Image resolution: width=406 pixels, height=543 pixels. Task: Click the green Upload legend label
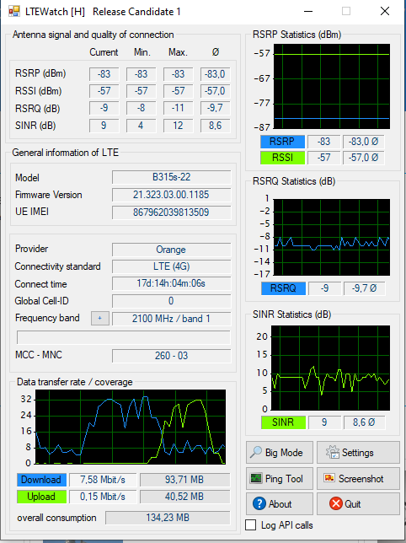(x=41, y=497)
